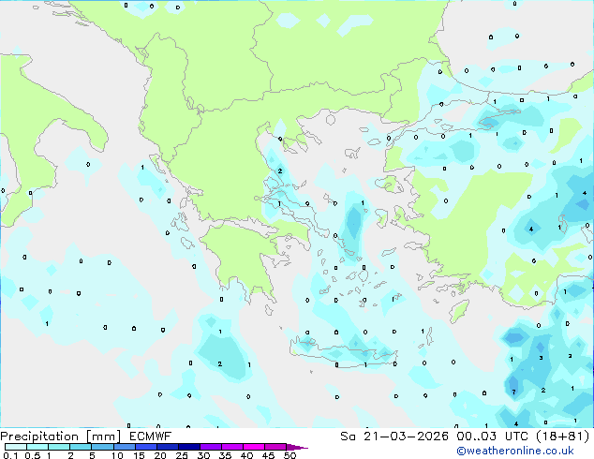Click the Precipitation [mm] title text
This screenshot has width=594, height=459.
point(61,437)
